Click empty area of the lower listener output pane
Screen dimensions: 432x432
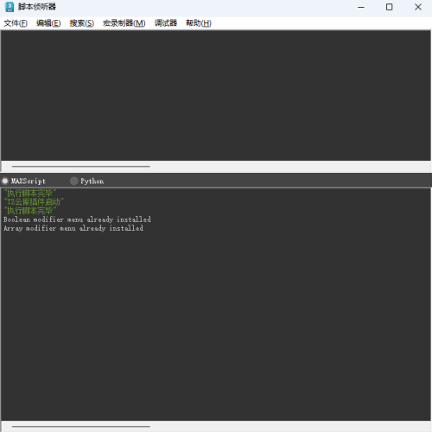pos(216,326)
